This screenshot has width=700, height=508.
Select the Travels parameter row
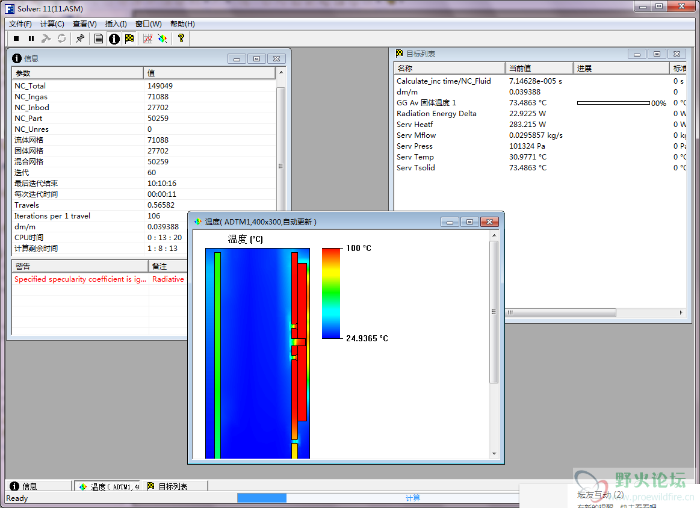point(143,205)
